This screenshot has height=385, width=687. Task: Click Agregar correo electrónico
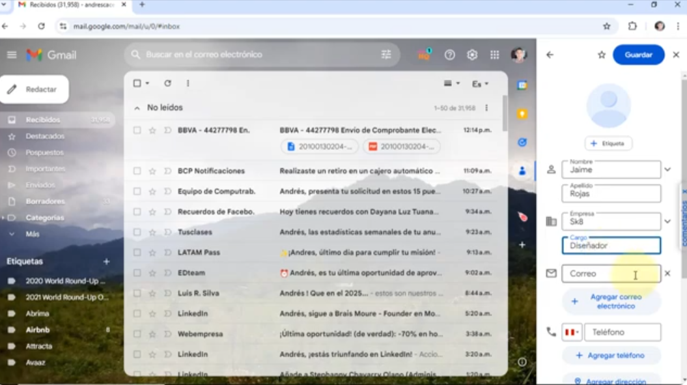point(611,302)
